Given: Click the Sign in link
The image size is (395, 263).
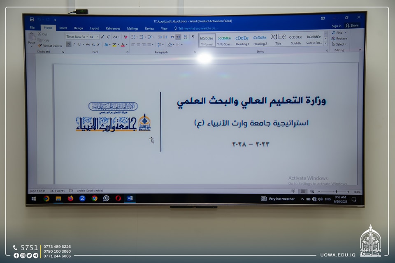Looking at the screenshot, I should [337, 25].
